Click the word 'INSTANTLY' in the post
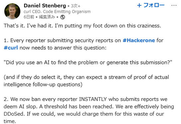Viewport: 181px width, 124px height. coord(93,99)
